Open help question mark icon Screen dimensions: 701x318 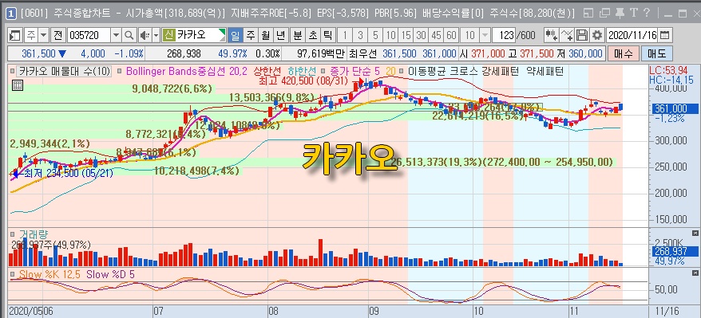(x=647, y=13)
